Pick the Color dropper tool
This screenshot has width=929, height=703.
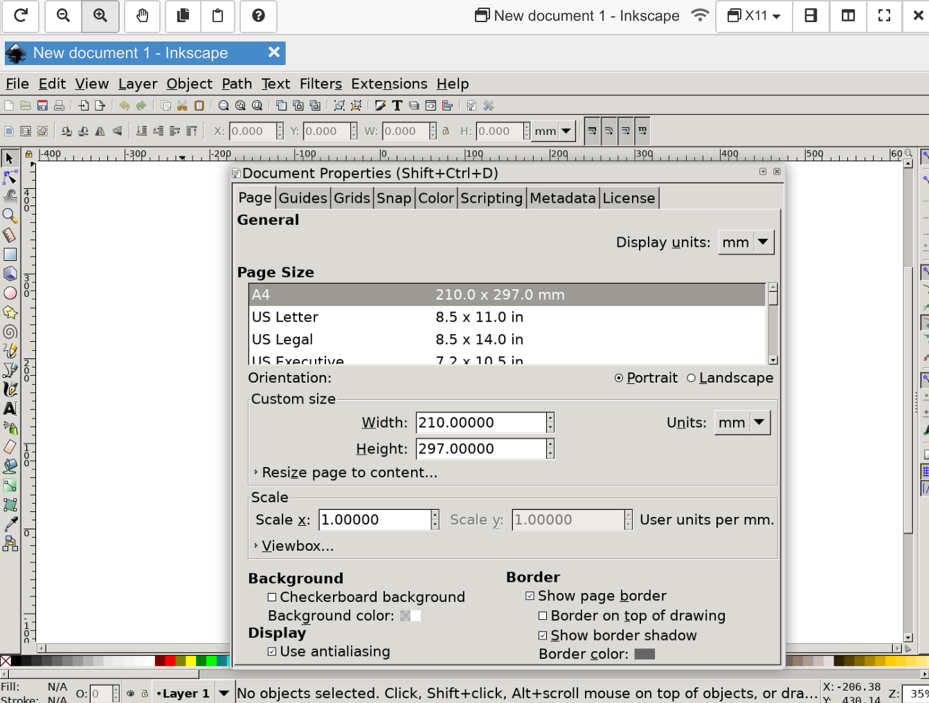tap(10, 524)
